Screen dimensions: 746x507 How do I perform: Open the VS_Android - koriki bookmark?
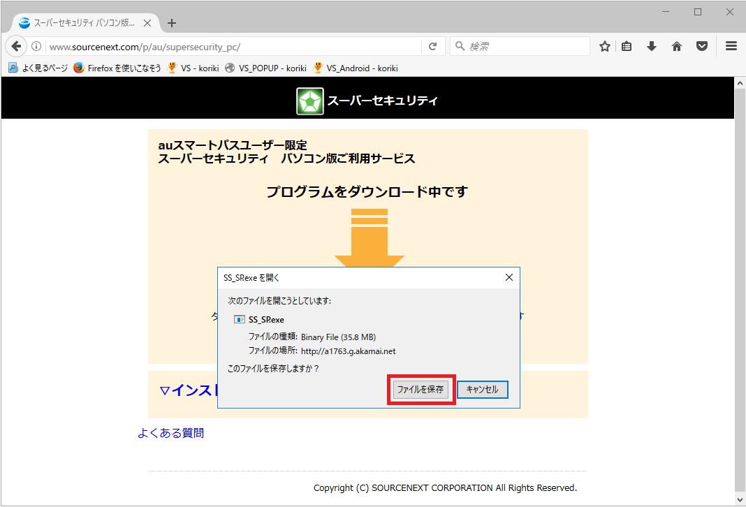356,68
